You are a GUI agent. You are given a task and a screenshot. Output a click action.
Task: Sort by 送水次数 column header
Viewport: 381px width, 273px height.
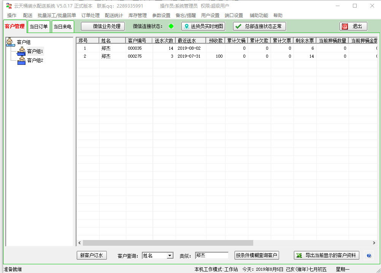[x=164, y=41]
